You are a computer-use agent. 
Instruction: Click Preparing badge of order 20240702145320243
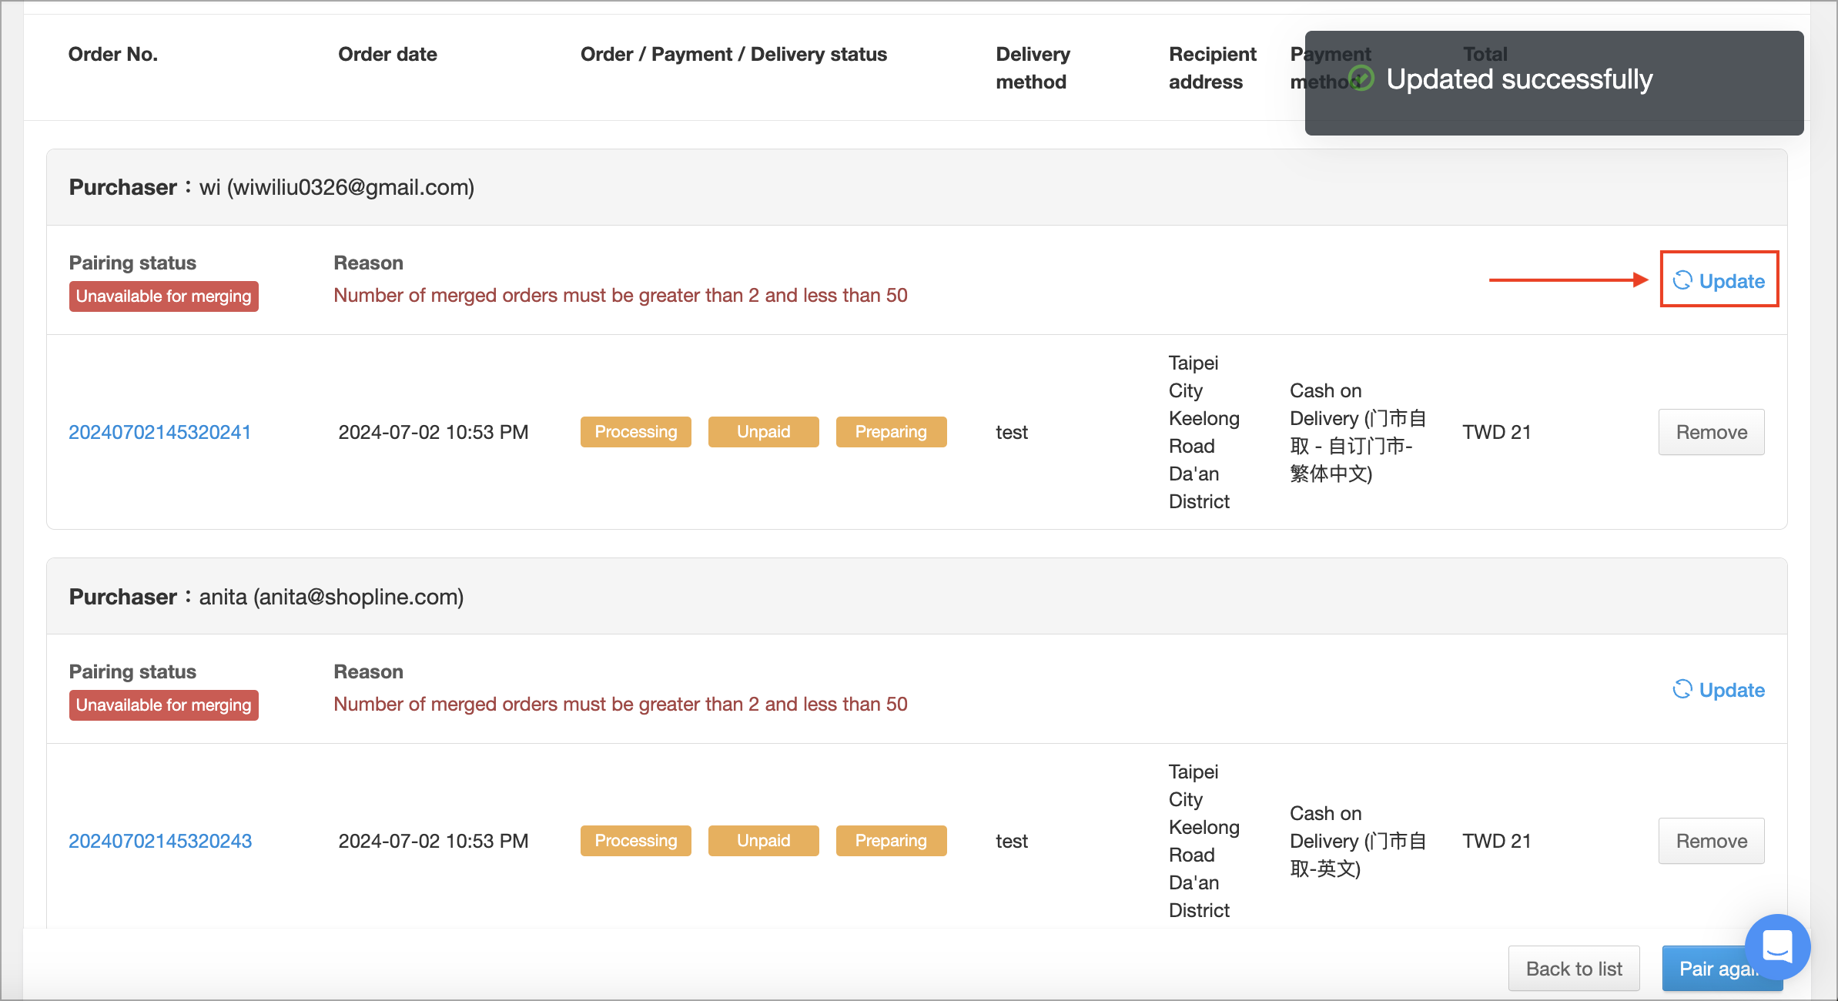click(x=891, y=841)
